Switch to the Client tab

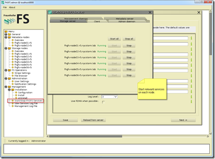(97, 21)
